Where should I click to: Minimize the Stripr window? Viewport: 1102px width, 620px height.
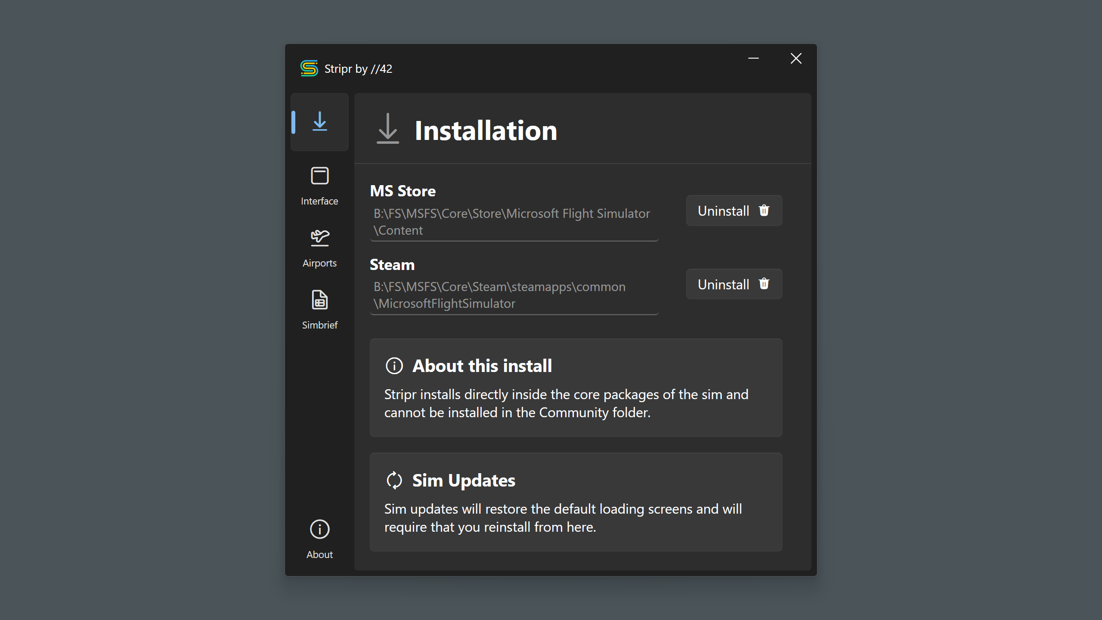coord(753,58)
